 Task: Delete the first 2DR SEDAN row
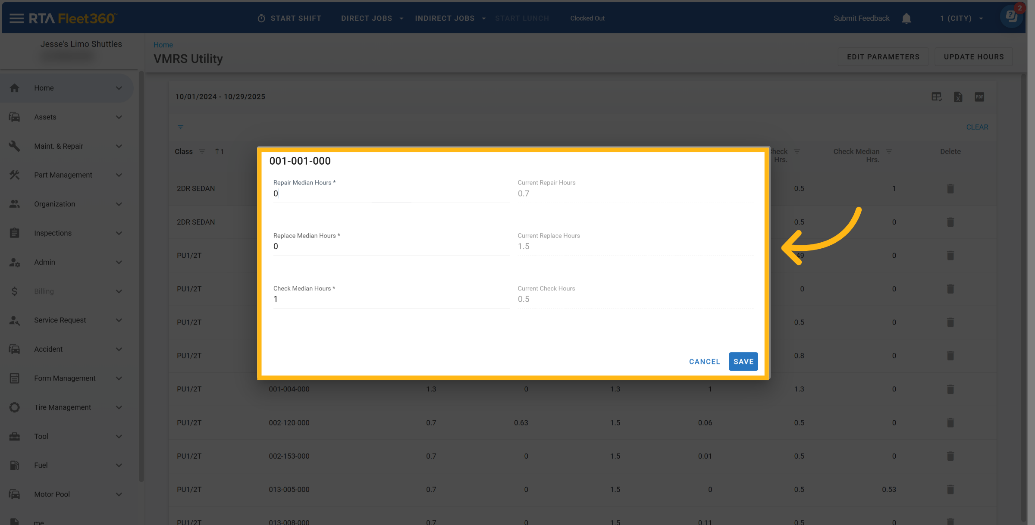950,189
